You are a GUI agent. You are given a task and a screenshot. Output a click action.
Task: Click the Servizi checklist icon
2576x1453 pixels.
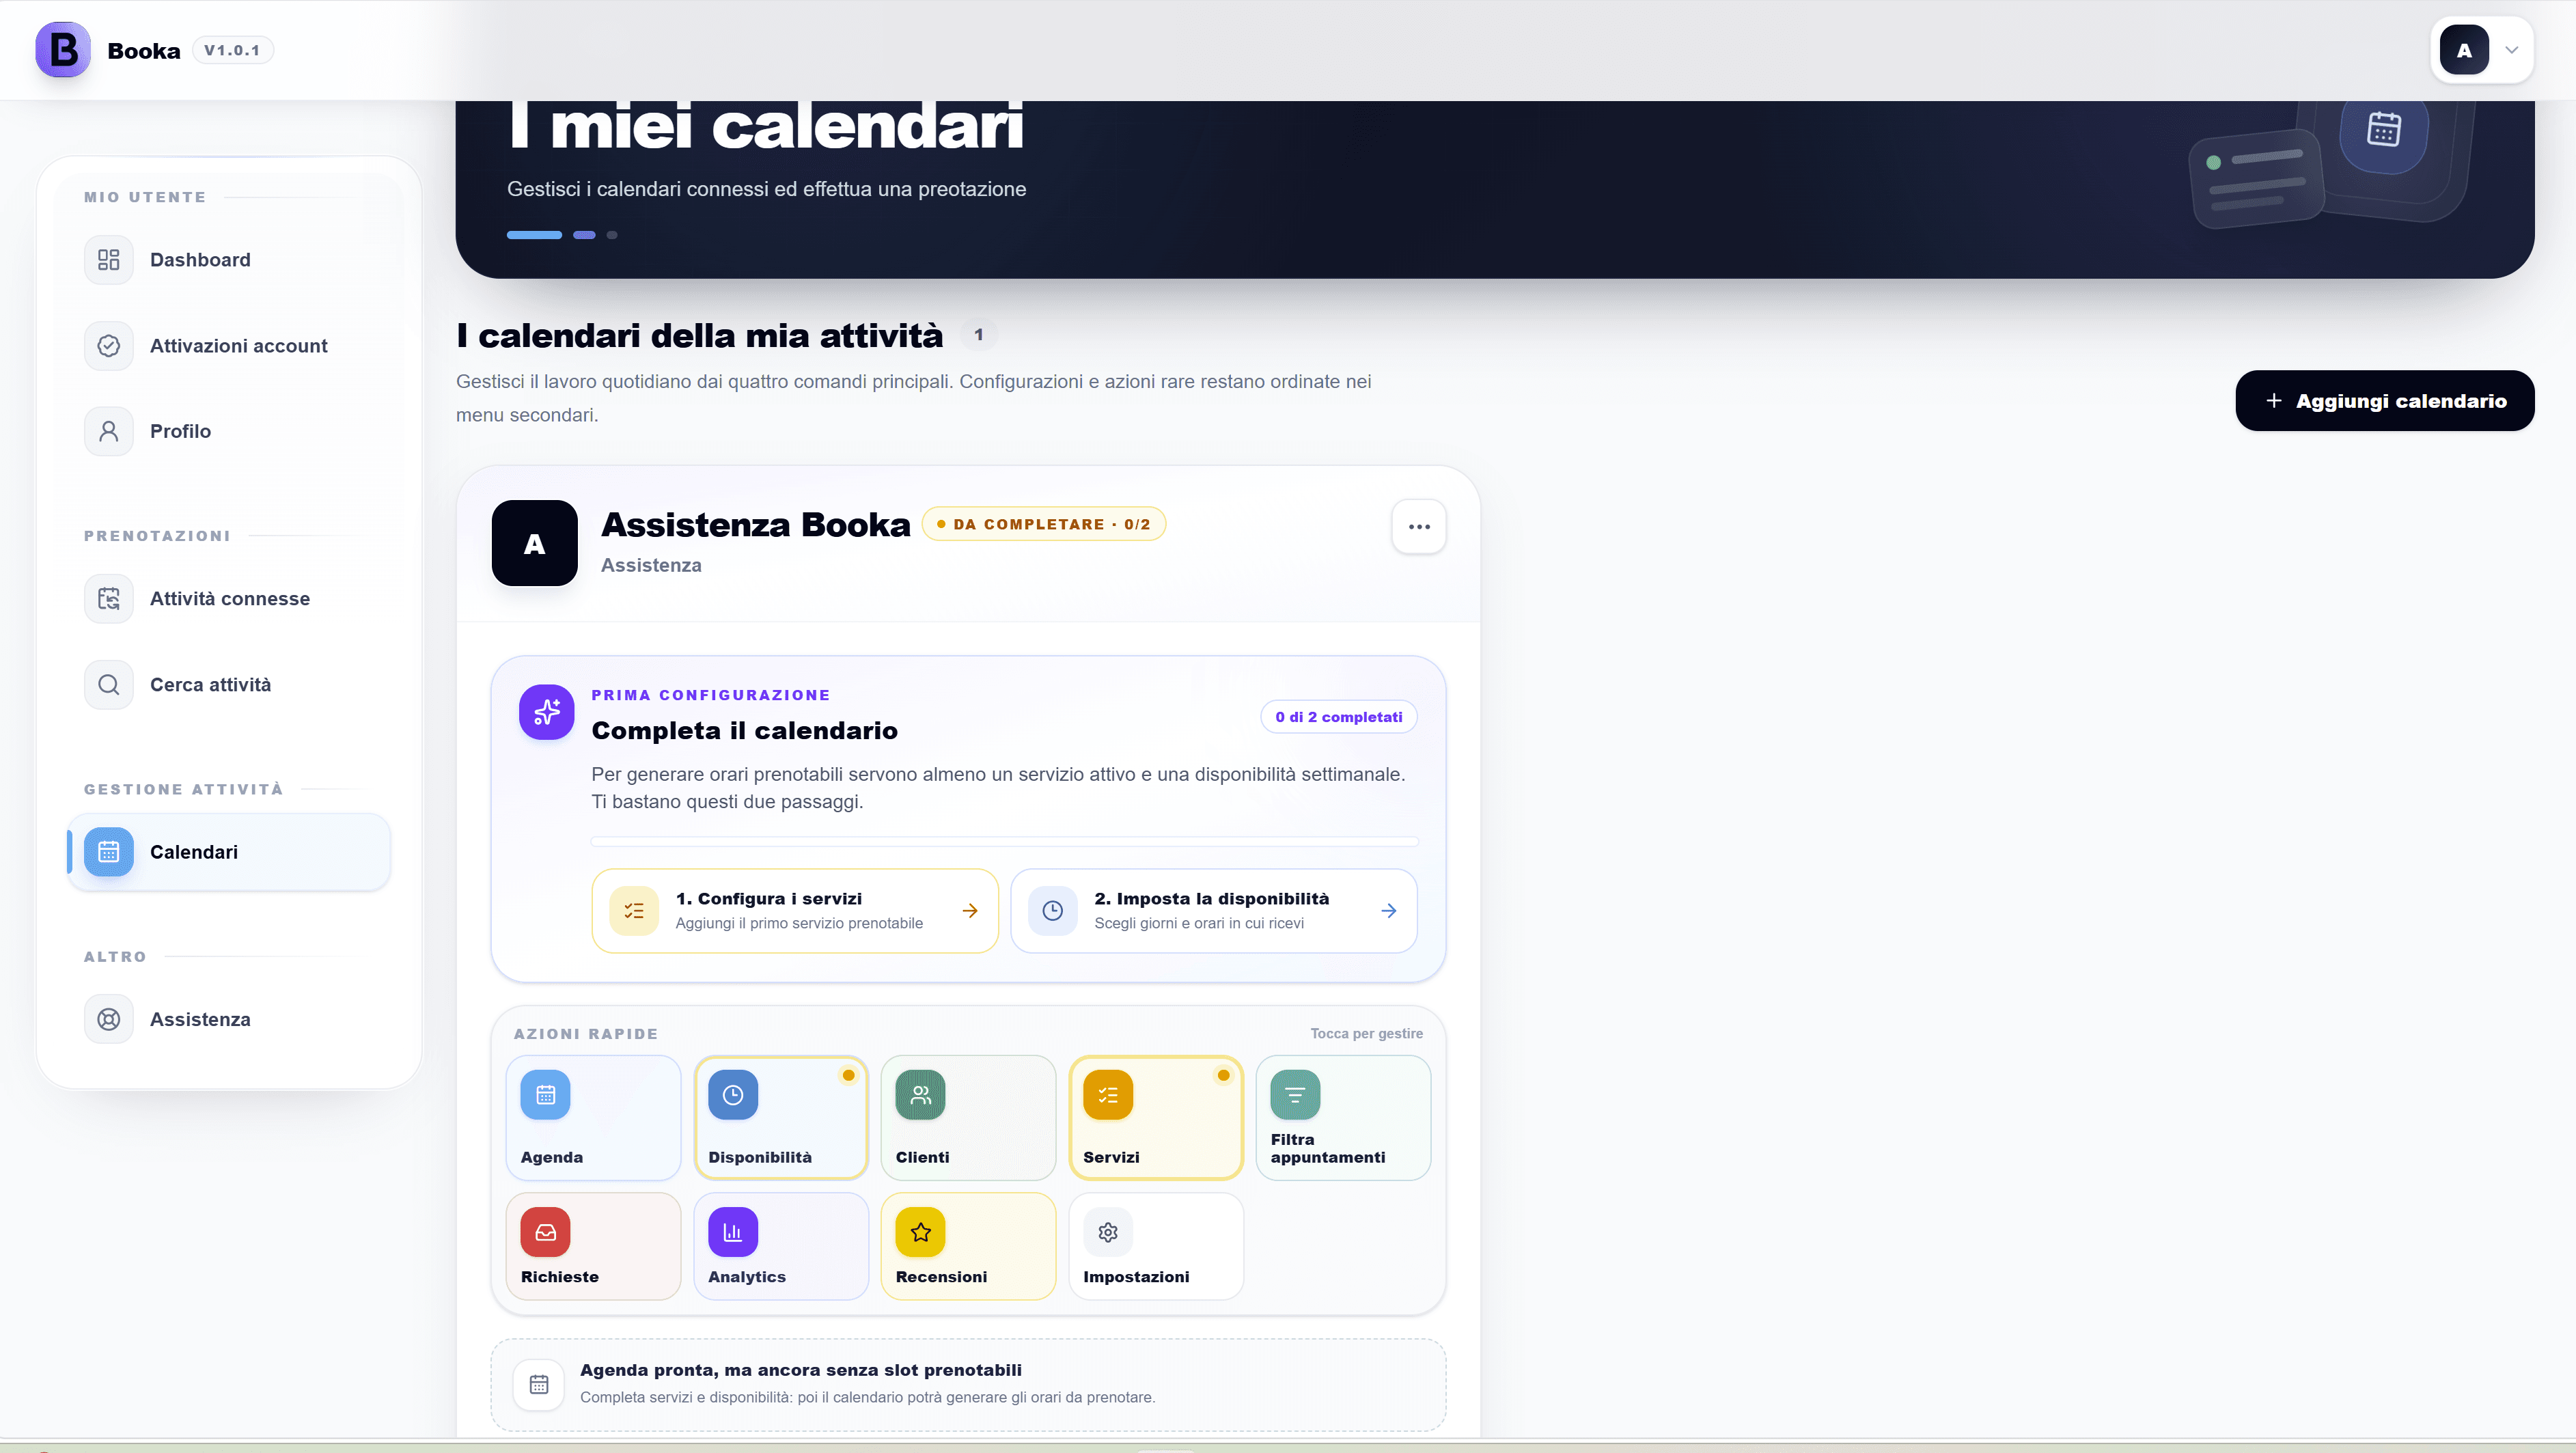[1108, 1095]
